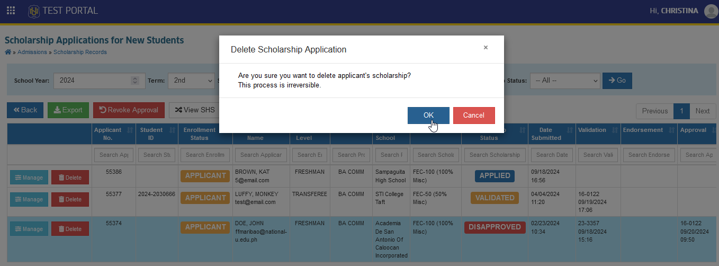Confirm deletion with the OK button
This screenshot has width=719, height=266.
428,116
